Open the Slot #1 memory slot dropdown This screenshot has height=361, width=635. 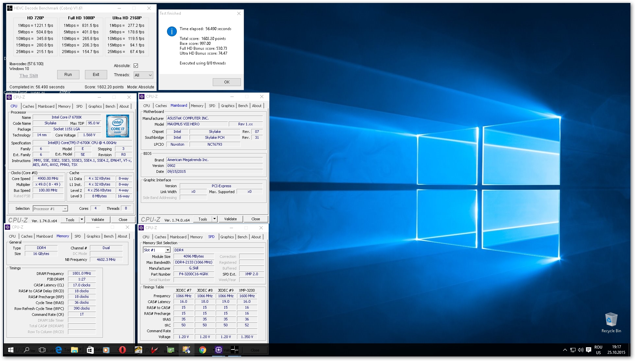[x=157, y=250]
